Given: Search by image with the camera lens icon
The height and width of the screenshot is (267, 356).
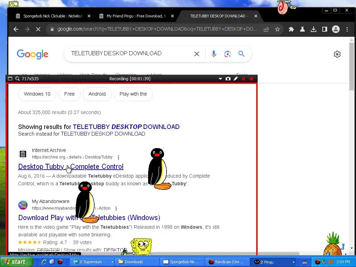Looking at the screenshot, I should click(x=227, y=54).
